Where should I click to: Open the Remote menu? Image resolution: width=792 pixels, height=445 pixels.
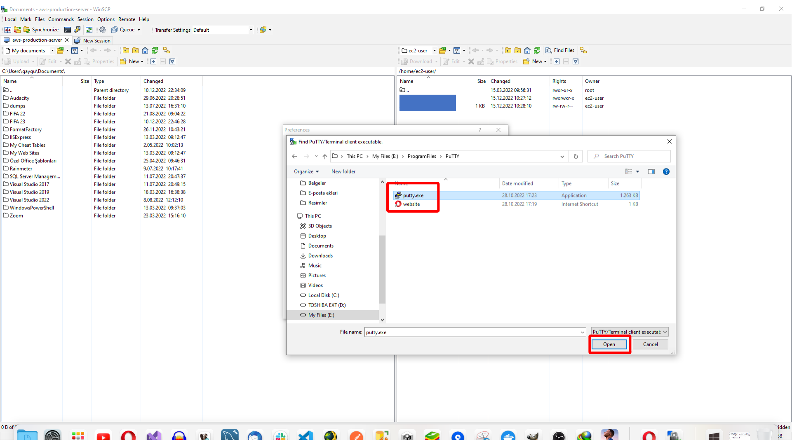point(127,19)
